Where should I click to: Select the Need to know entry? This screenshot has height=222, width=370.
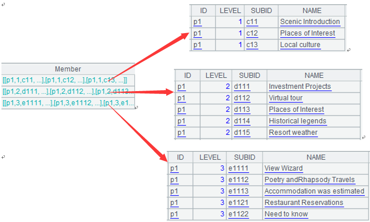[x=286, y=214]
